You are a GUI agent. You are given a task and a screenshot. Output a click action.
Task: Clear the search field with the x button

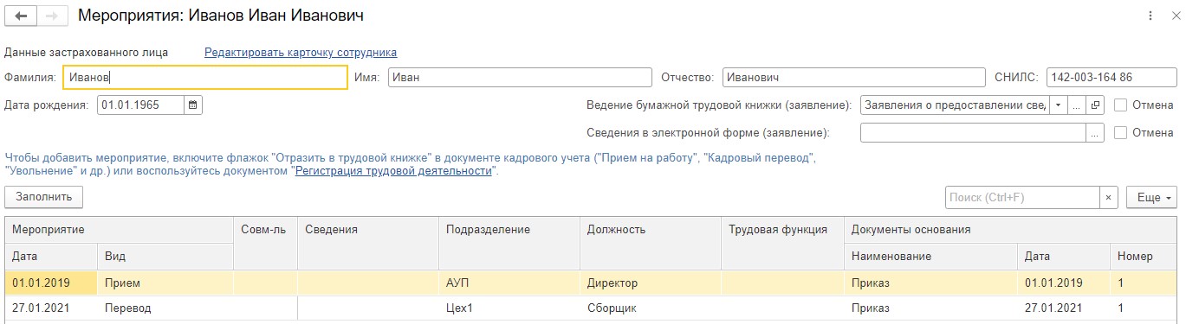click(x=1110, y=197)
